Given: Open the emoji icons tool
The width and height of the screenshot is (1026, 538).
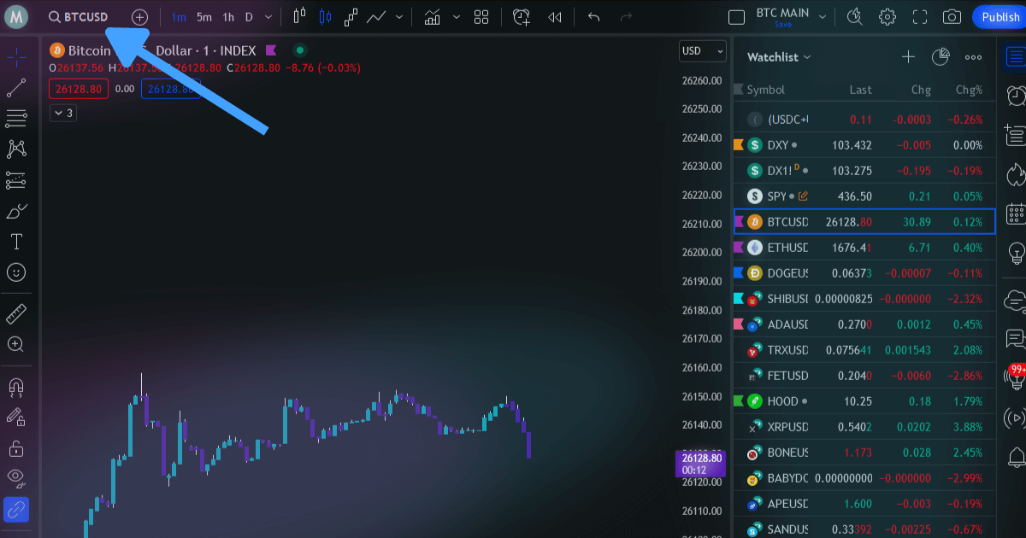Looking at the screenshot, I should pyautogui.click(x=16, y=272).
